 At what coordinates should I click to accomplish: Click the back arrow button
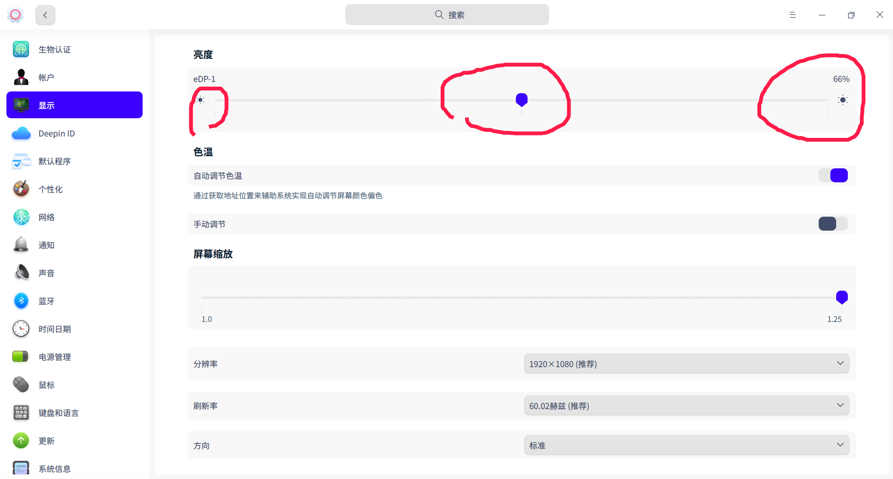coord(45,15)
